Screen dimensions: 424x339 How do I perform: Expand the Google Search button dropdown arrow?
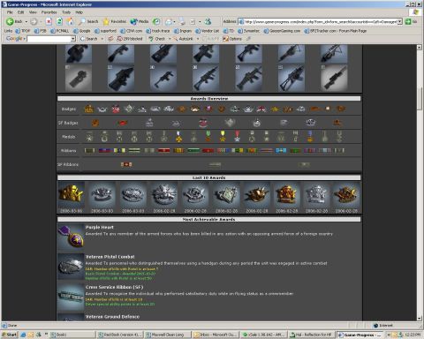(102, 39)
